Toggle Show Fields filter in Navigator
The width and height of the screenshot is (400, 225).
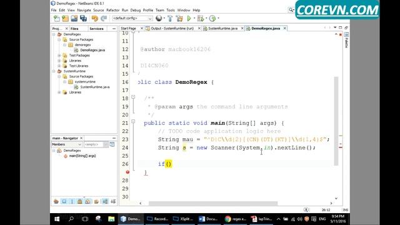(x=64, y=201)
